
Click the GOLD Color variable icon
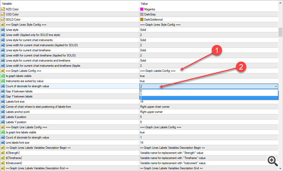point(3,19)
